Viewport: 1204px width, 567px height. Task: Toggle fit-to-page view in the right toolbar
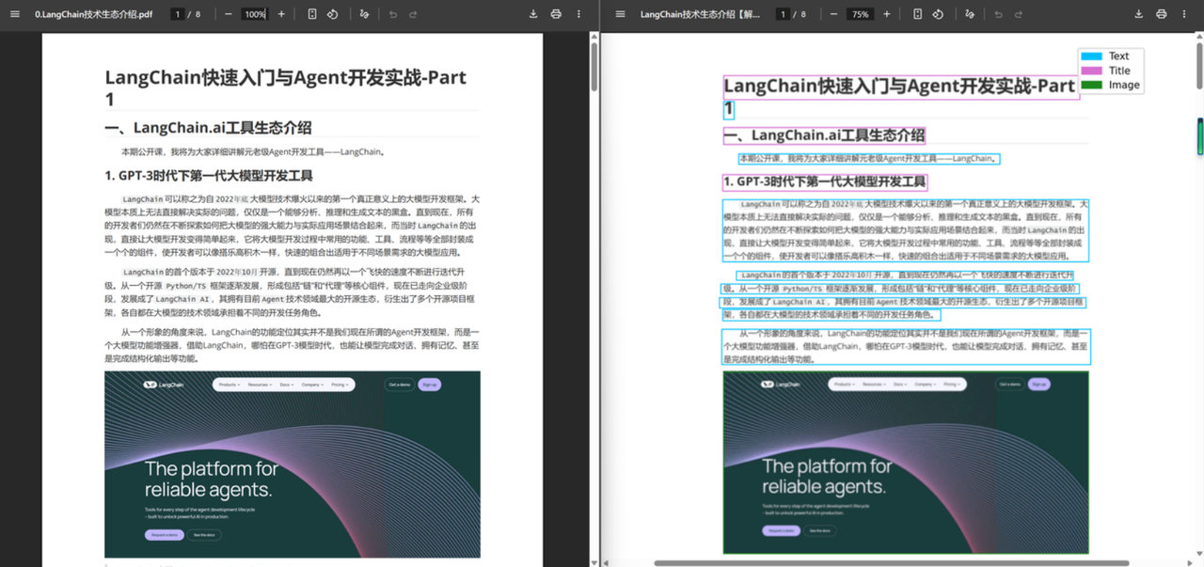pyautogui.click(x=918, y=13)
